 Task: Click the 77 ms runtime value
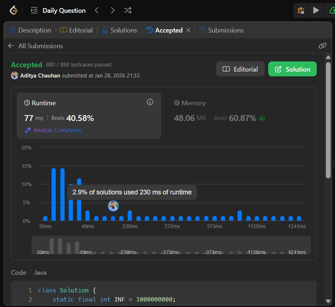[x=34, y=118]
